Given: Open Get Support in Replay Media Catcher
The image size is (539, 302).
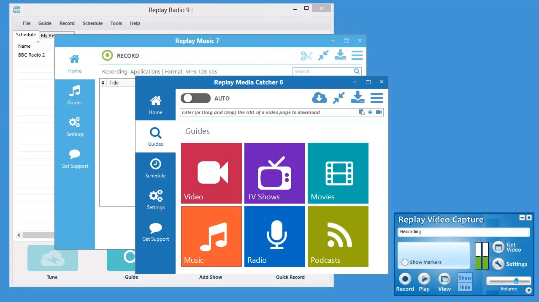Looking at the screenshot, I should pyautogui.click(x=155, y=231).
